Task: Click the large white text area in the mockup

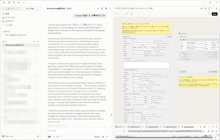Action: [x=147, y=65]
